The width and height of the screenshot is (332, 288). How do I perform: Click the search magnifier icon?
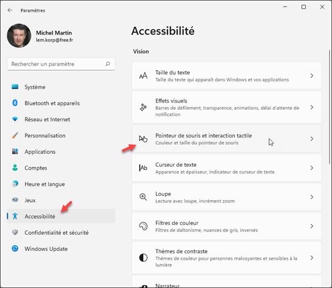point(108,64)
